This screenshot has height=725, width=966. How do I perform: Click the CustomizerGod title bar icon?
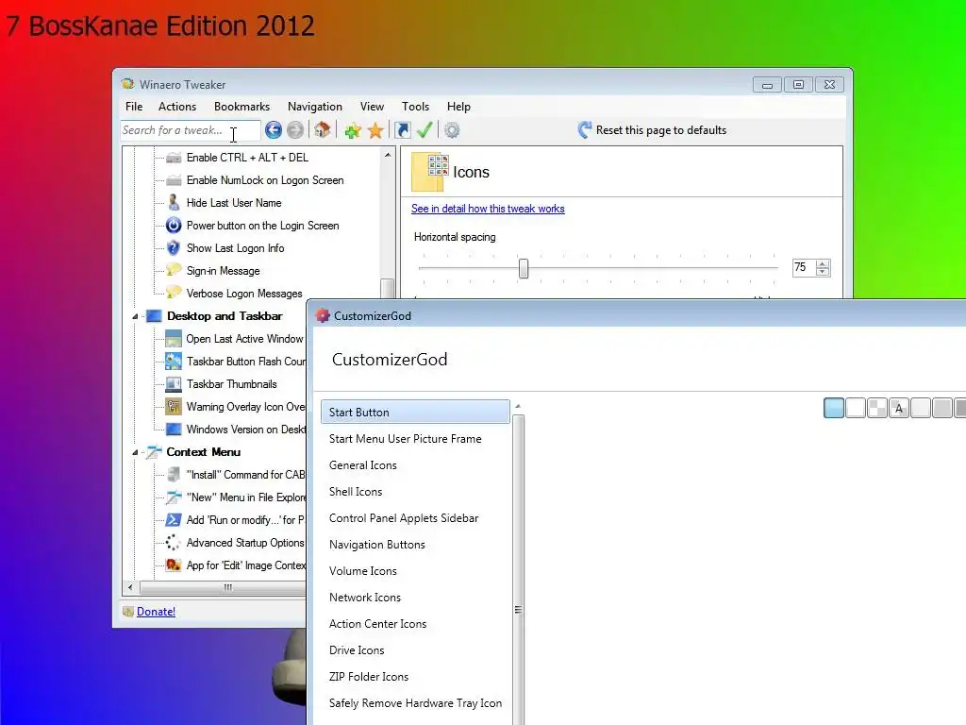(x=323, y=315)
